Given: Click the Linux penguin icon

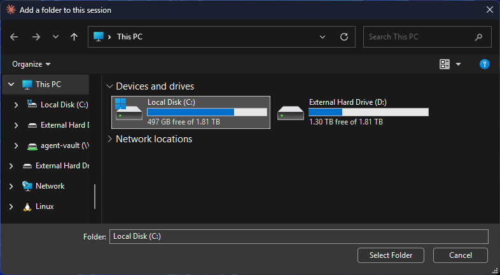Looking at the screenshot, I should tap(27, 206).
